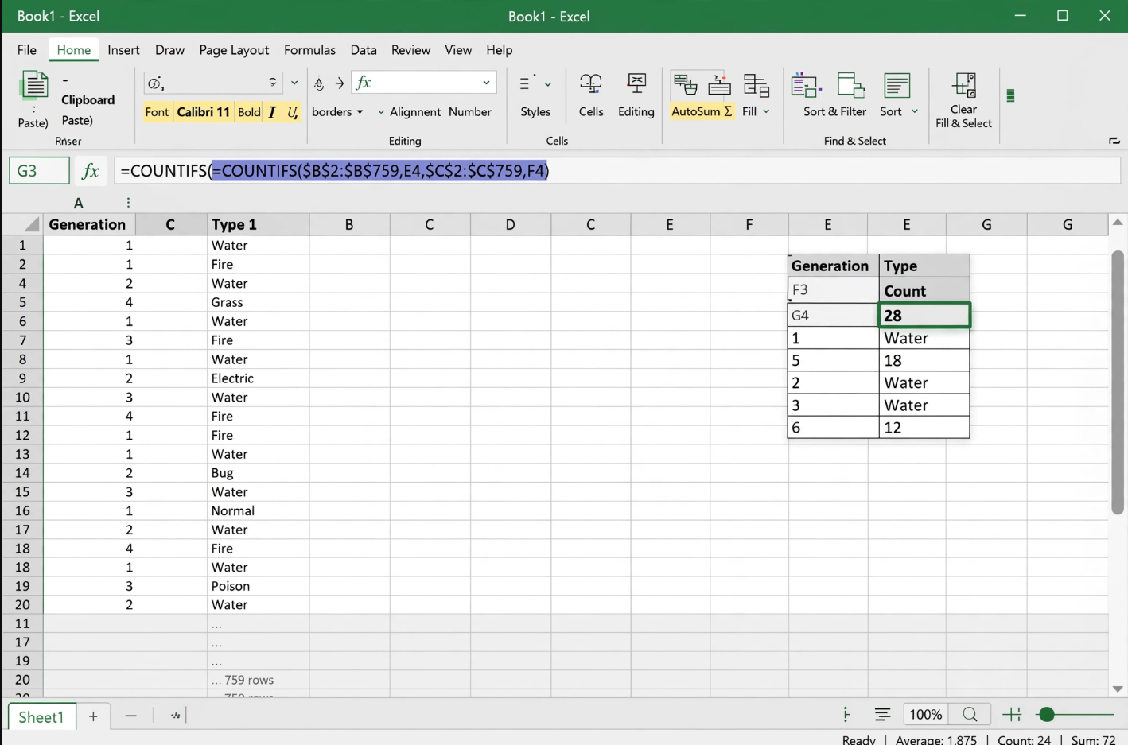Click the Alignment label in the ribbon
Viewport: 1128px width, 745px height.
(x=415, y=112)
